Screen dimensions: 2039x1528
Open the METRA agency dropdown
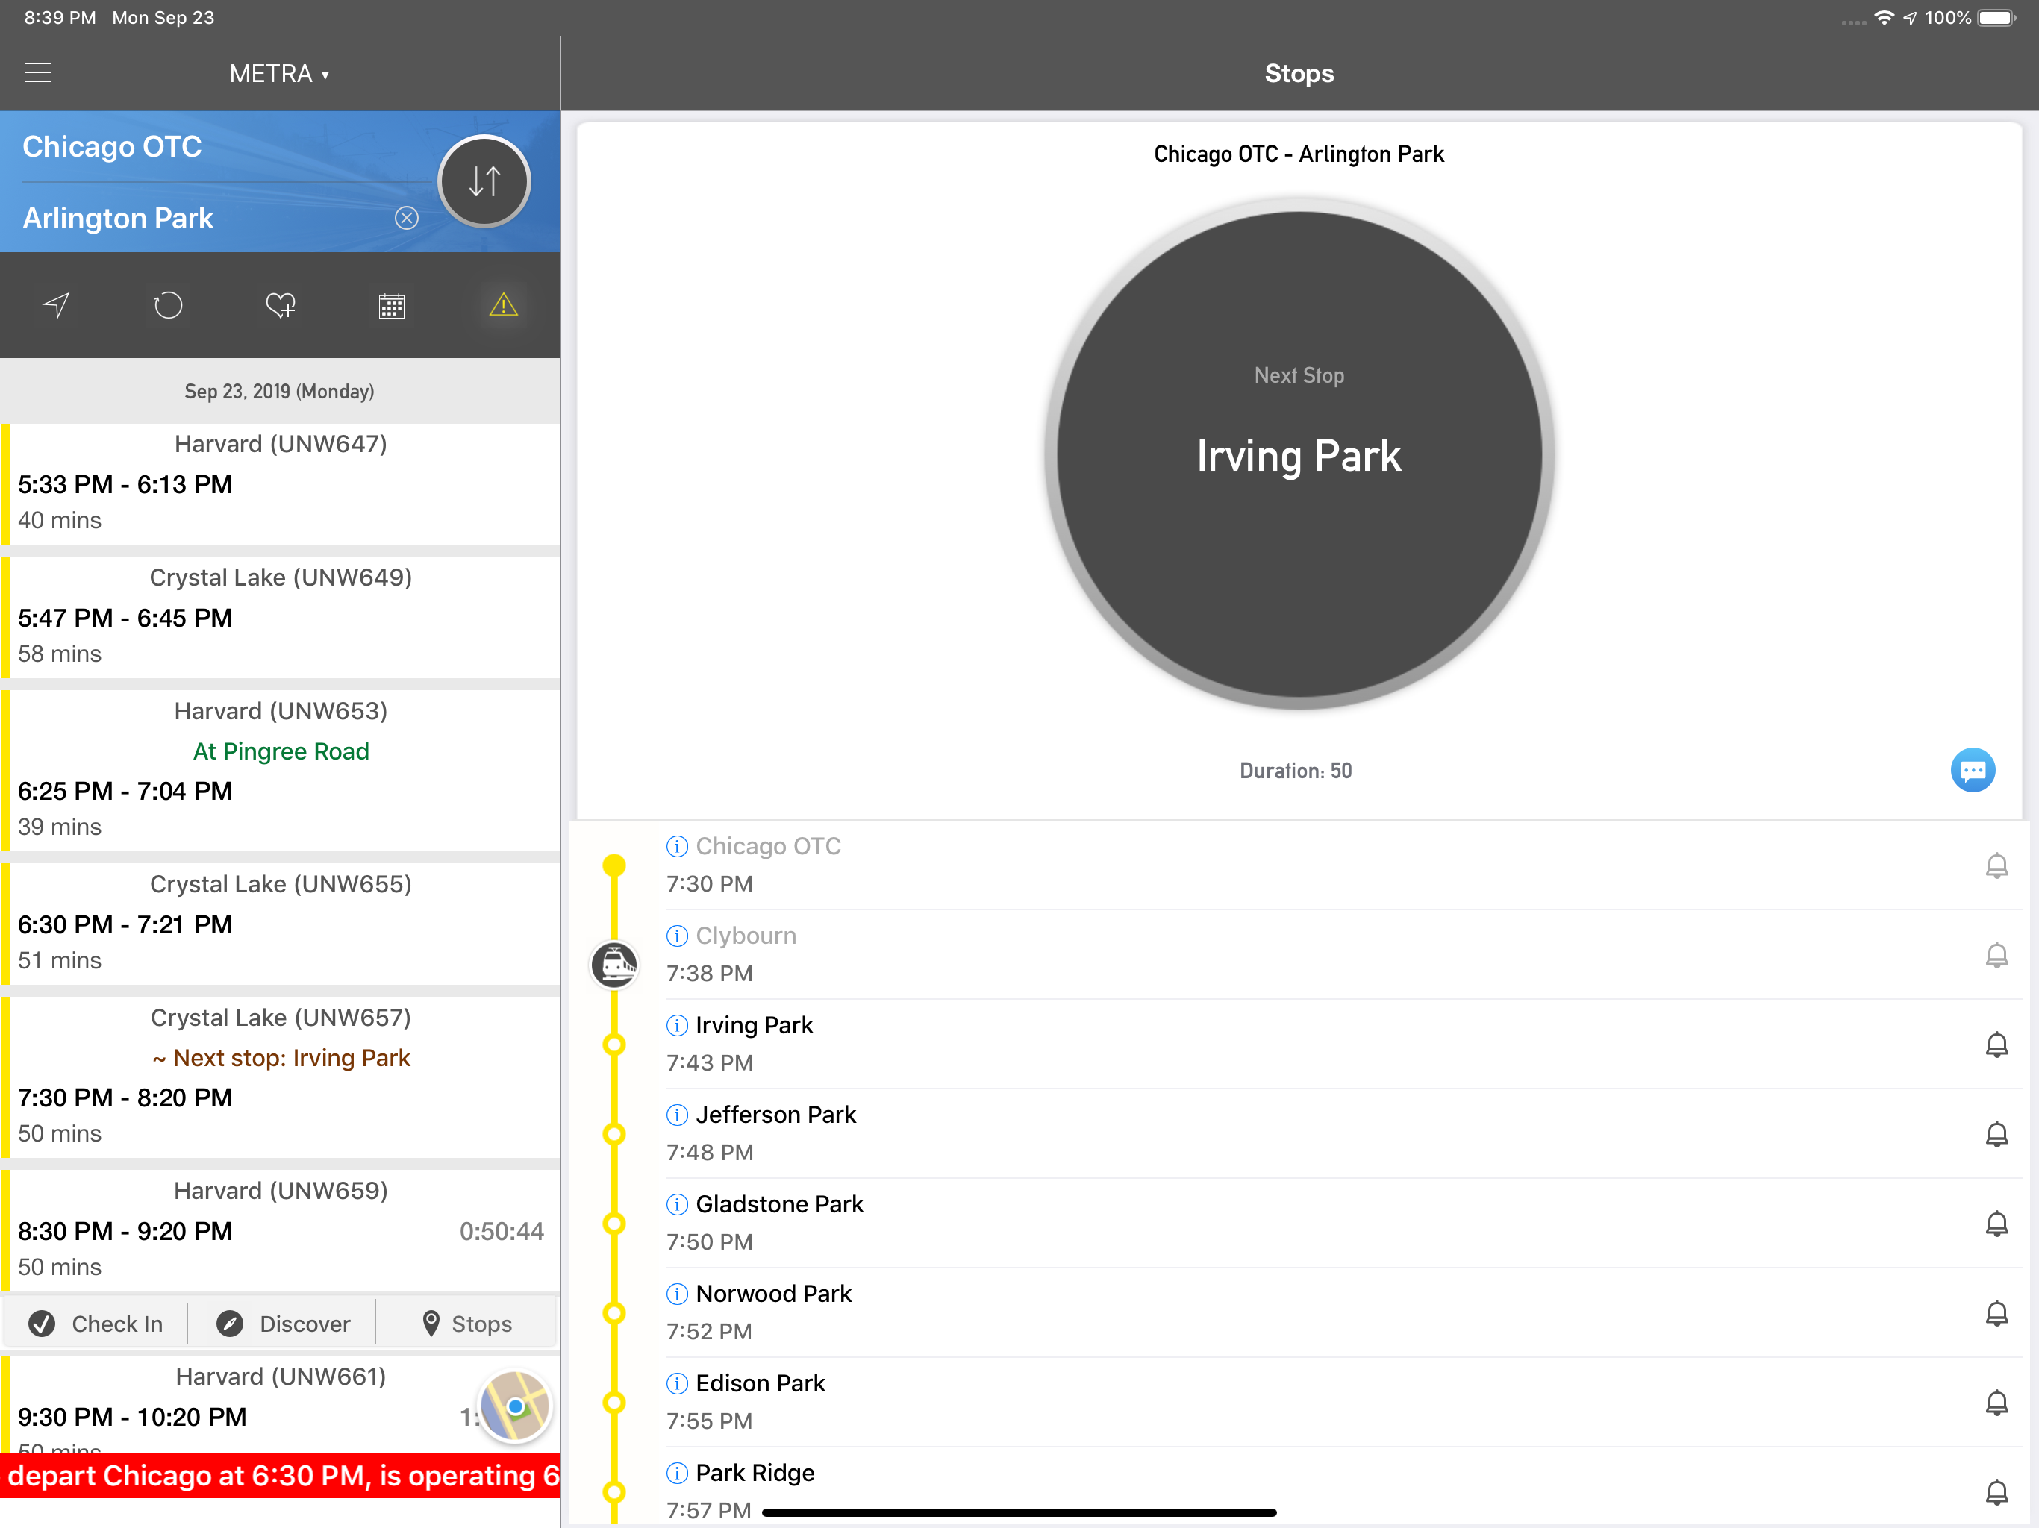(x=279, y=74)
